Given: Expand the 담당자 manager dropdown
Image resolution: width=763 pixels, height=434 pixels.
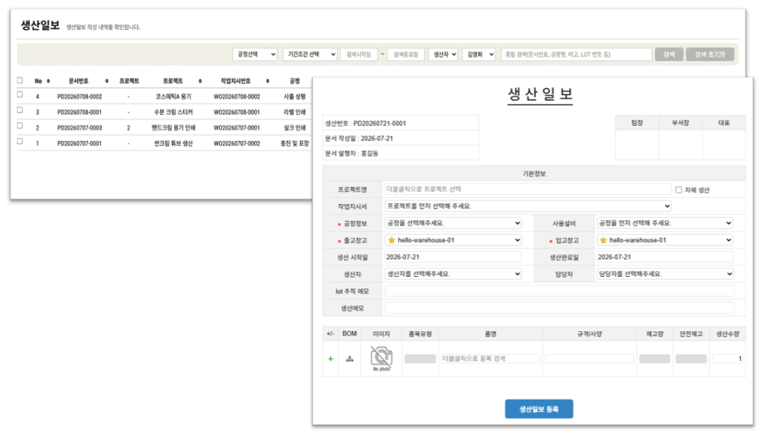Looking at the screenshot, I should click(665, 274).
